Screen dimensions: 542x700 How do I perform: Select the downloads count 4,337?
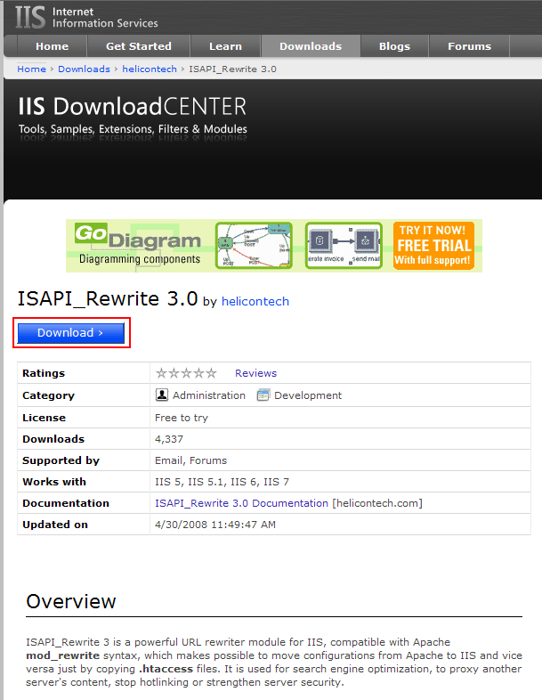tap(168, 439)
